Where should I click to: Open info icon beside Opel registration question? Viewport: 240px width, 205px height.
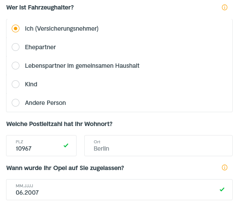tap(224, 167)
